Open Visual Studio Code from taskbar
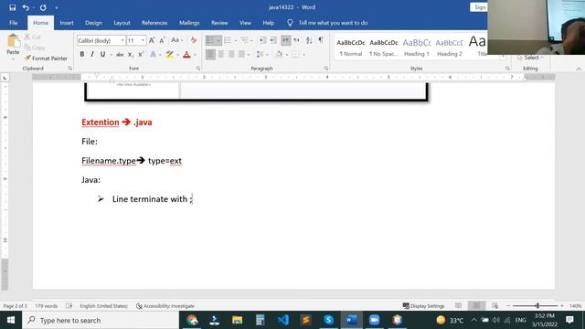The height and width of the screenshot is (329, 585). [282, 320]
